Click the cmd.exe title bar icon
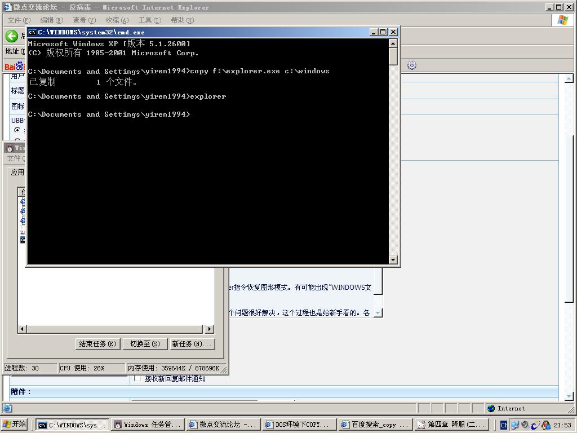This screenshot has height=433, width=577. point(33,32)
